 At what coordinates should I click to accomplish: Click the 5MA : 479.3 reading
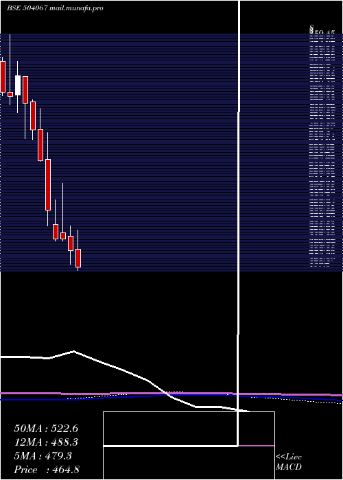pos(43,456)
